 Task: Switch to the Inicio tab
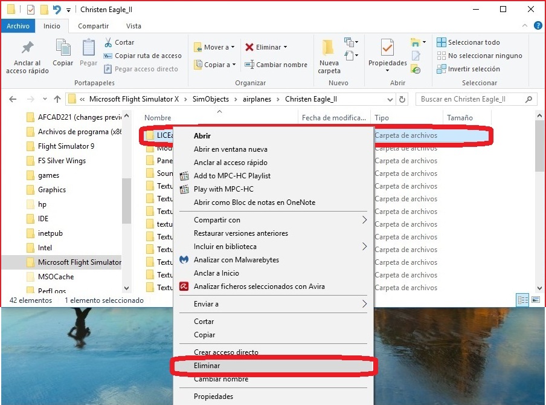pos(52,26)
